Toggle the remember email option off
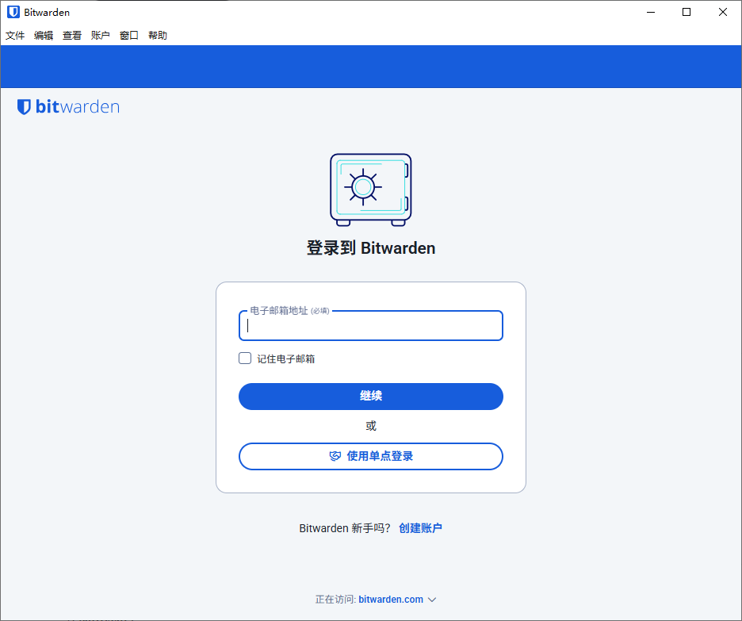This screenshot has width=742, height=621. pos(245,358)
